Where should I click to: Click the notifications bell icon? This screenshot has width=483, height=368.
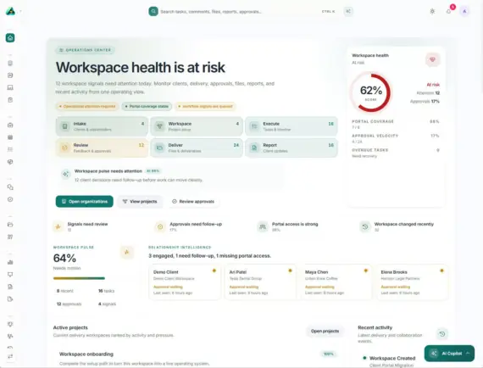(448, 11)
